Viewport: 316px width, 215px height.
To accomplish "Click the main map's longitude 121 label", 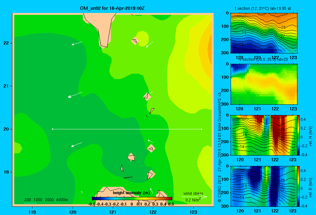I will coord(113,212).
